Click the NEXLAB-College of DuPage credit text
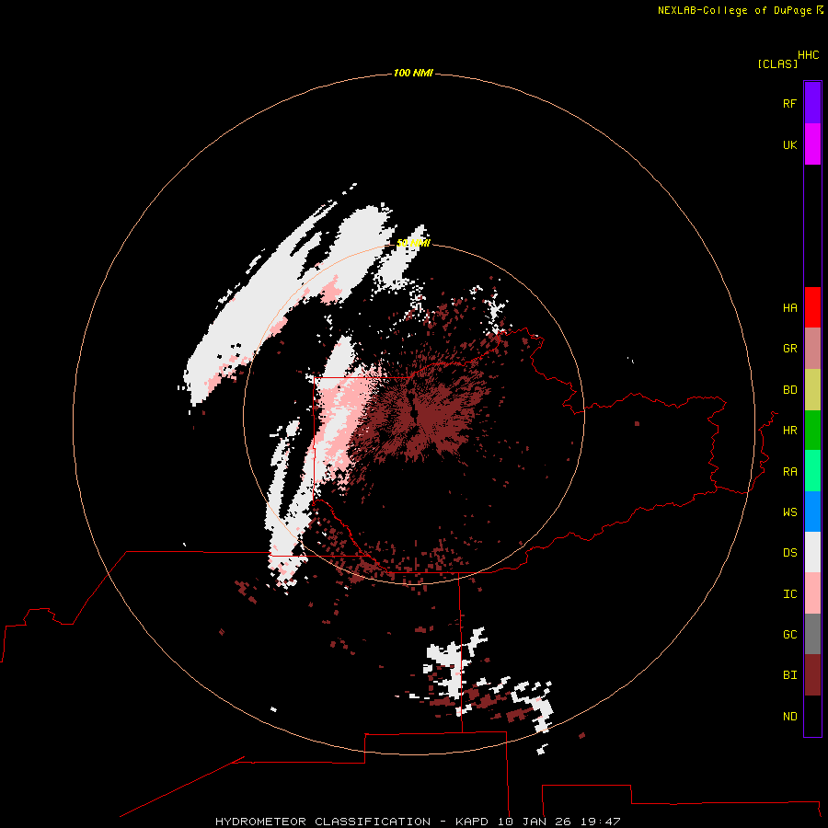This screenshot has width=828, height=828. 734,10
